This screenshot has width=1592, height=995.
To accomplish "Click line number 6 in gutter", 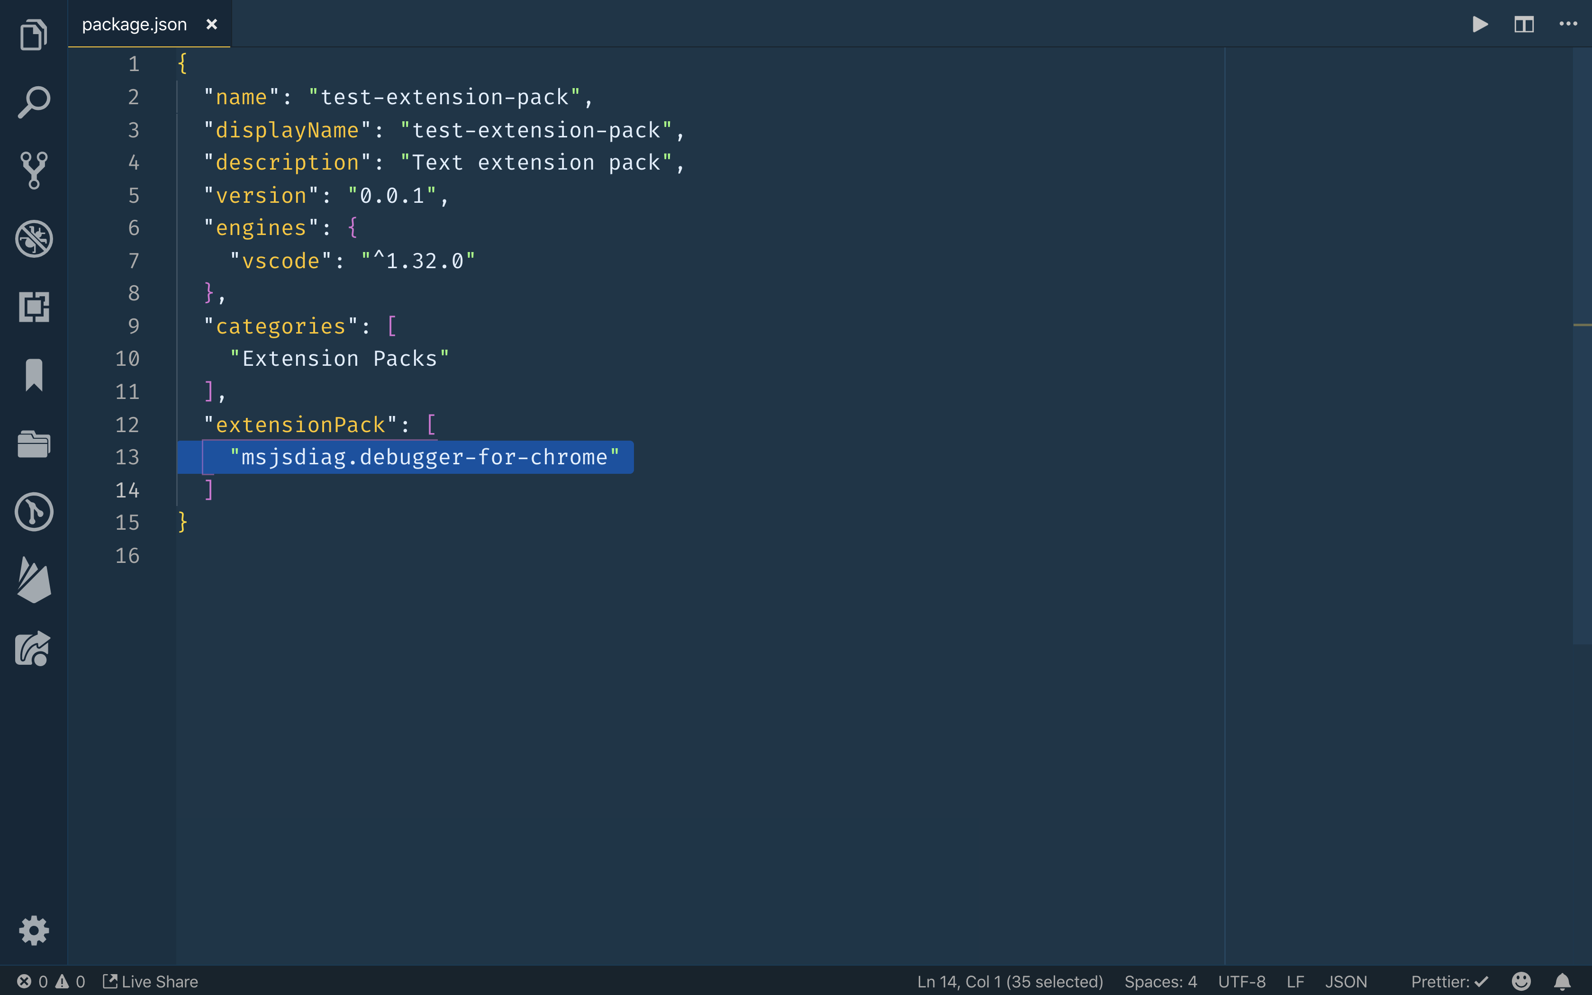I will tap(134, 228).
